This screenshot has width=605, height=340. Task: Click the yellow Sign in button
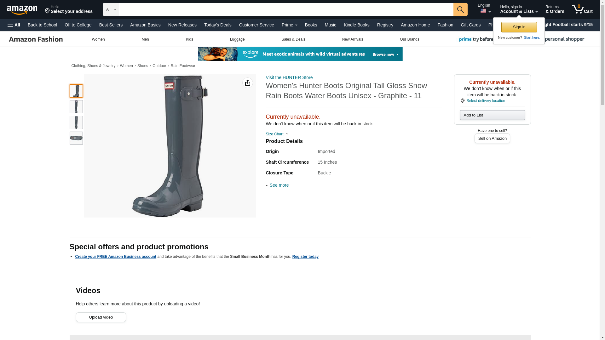pos(519,27)
